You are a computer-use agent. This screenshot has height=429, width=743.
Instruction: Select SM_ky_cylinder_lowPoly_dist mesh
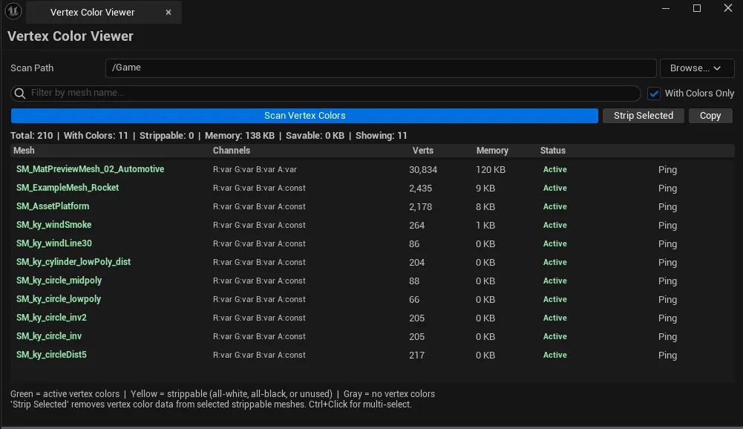point(73,262)
